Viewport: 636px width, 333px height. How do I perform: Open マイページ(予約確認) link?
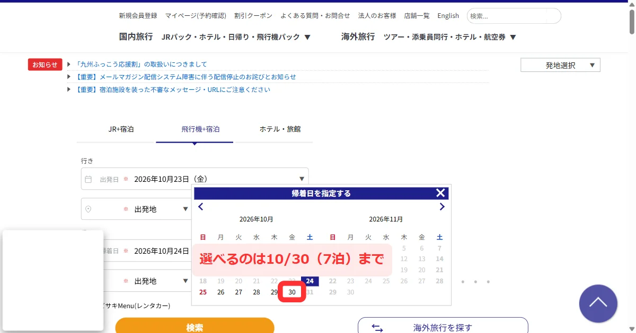point(196,15)
